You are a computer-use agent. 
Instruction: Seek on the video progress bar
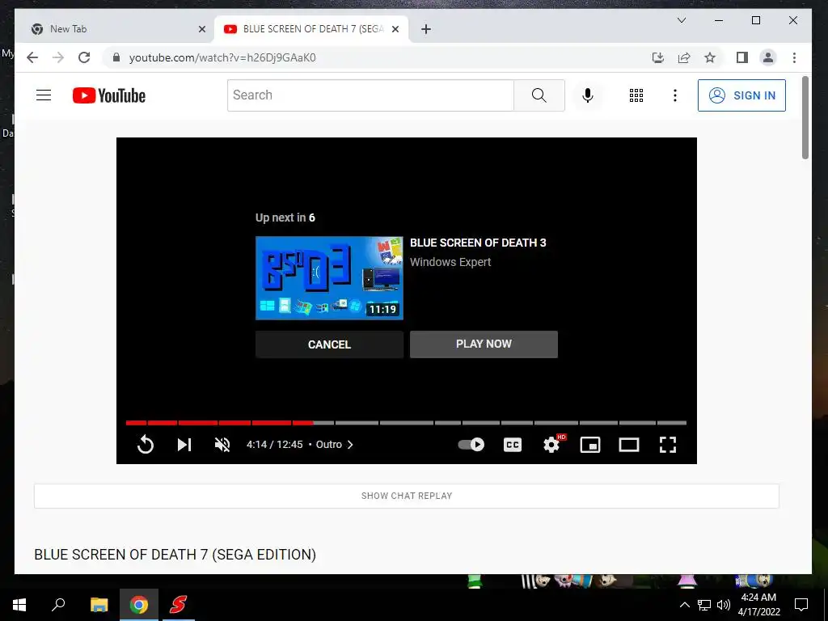tap(406, 422)
